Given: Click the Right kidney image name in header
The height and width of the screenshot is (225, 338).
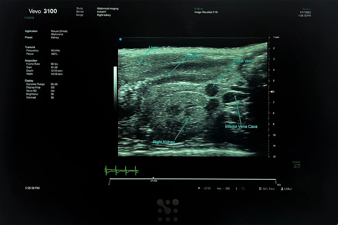Looking at the screenshot, I should point(104,15).
